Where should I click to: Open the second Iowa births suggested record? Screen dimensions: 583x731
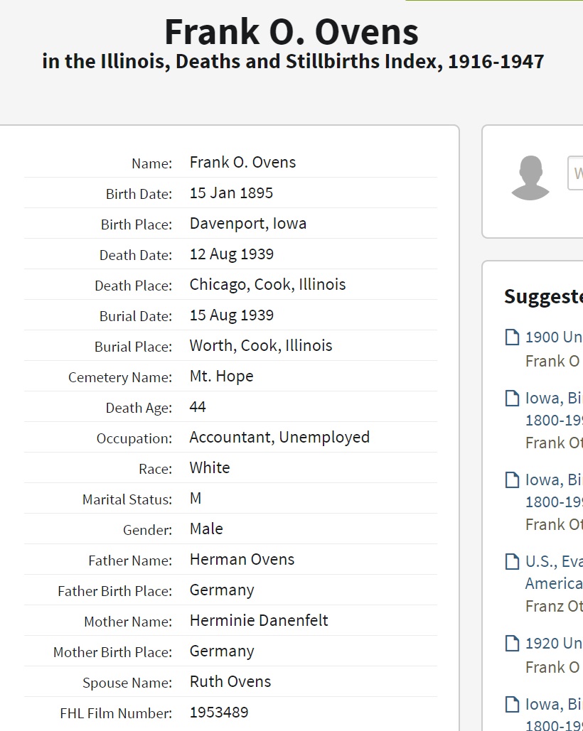click(x=553, y=480)
